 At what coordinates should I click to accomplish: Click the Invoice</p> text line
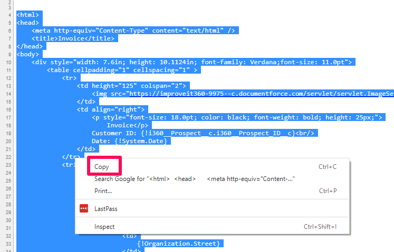point(128,125)
